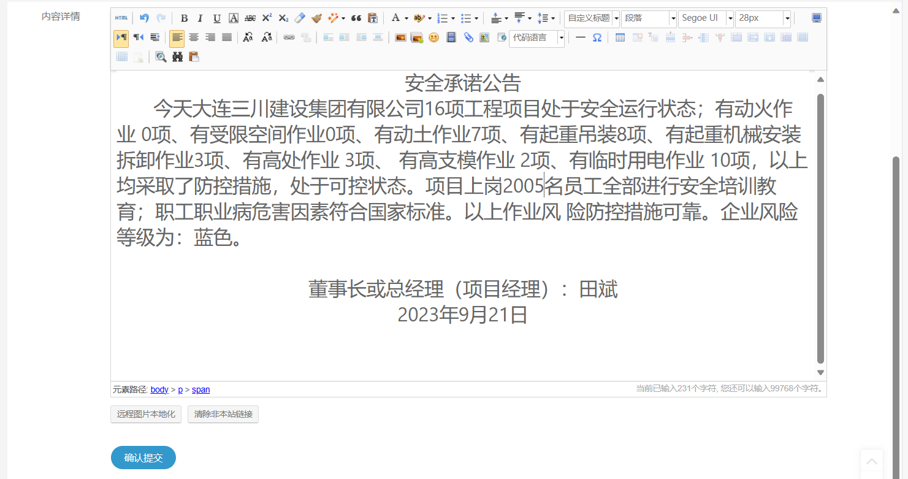Image resolution: width=908 pixels, height=479 pixels.
Task: Open search and replace binoculars
Action: coord(178,57)
